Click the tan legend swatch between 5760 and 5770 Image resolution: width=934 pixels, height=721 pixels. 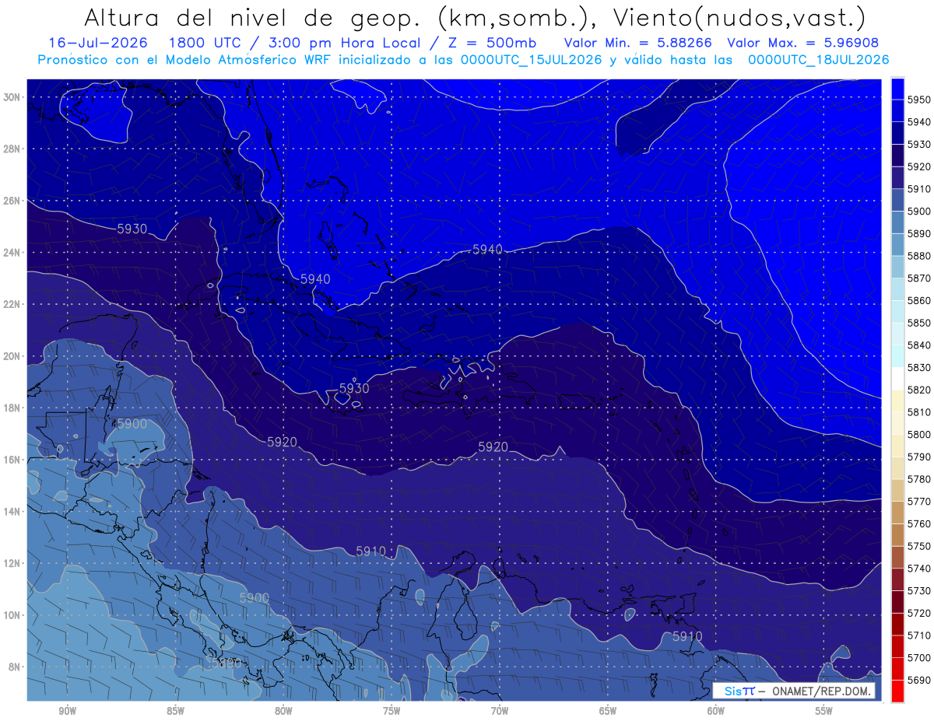click(x=897, y=513)
